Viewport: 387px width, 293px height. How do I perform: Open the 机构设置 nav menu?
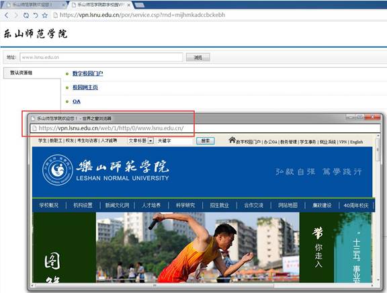pyautogui.click(x=83, y=205)
